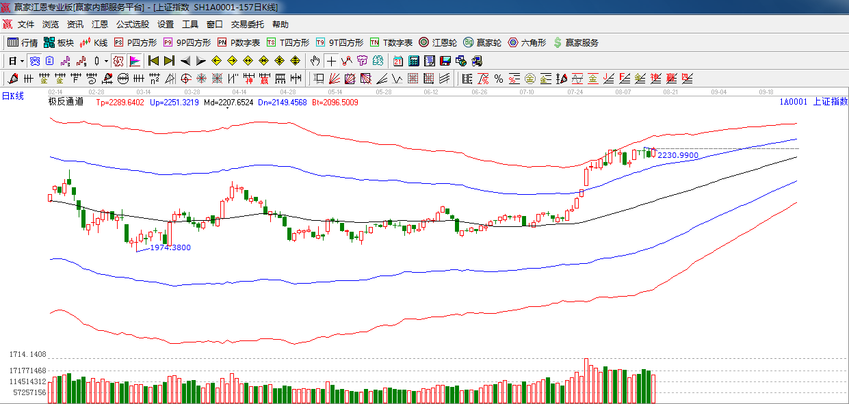Screen dimensions: 849x404
Task: Select the percent sign drawing tool
Action: coord(499,79)
